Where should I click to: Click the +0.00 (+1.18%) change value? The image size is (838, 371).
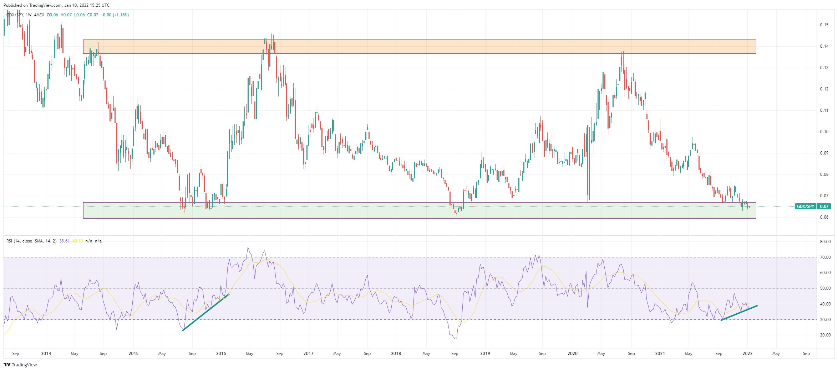[115, 15]
